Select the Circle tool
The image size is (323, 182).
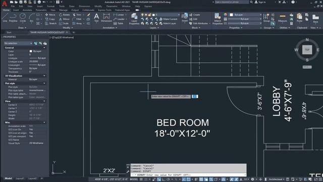point(23,18)
